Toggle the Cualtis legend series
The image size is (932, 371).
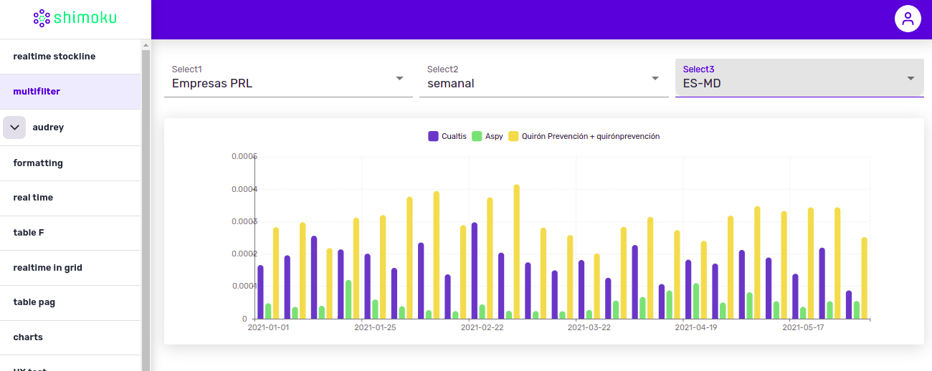[447, 136]
